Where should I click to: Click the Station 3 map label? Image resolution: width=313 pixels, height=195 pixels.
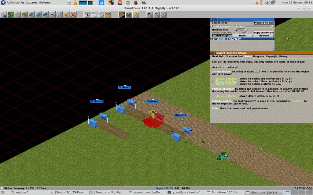[180, 115]
